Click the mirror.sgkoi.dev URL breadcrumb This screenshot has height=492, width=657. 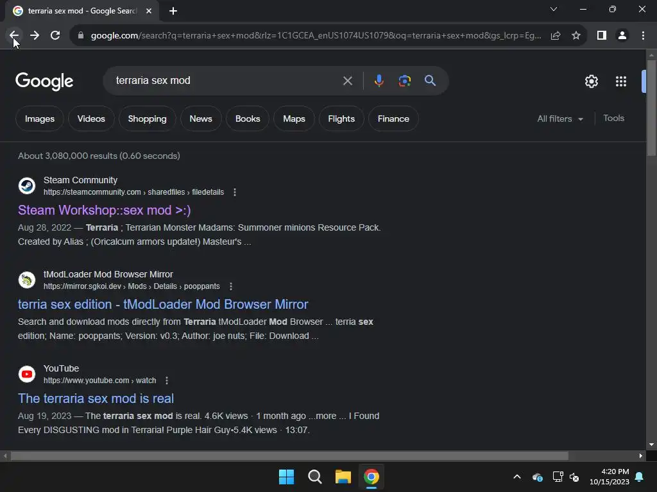[132, 286]
